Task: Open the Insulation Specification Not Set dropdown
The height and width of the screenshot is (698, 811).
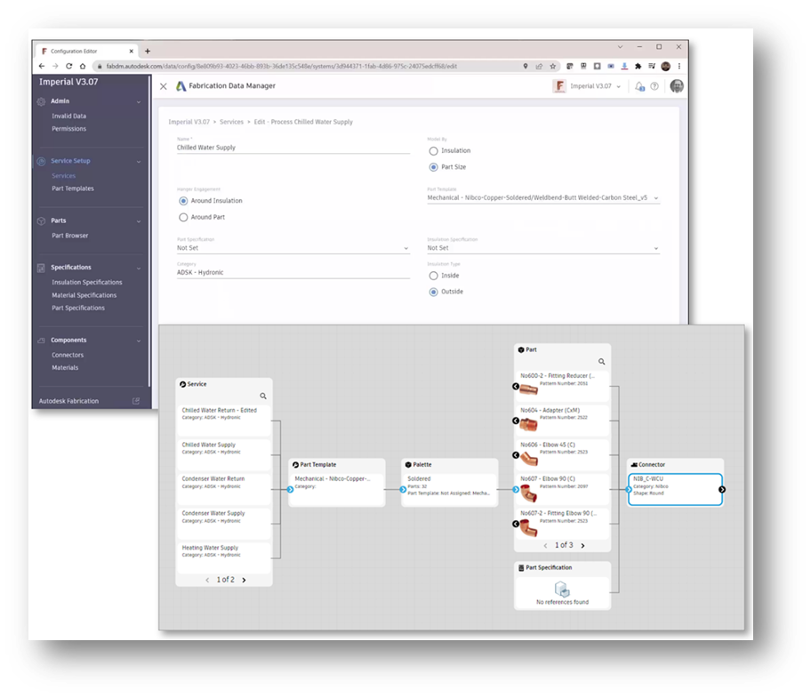Action: (x=543, y=248)
